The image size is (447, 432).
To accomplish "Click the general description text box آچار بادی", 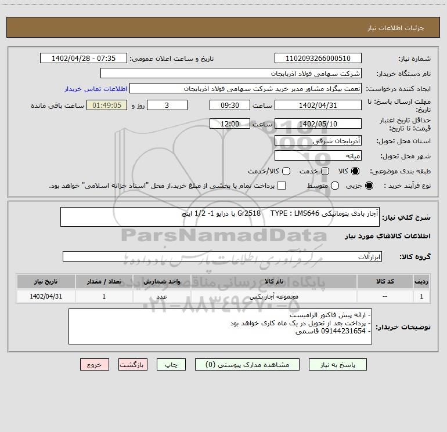I will (220, 217).
